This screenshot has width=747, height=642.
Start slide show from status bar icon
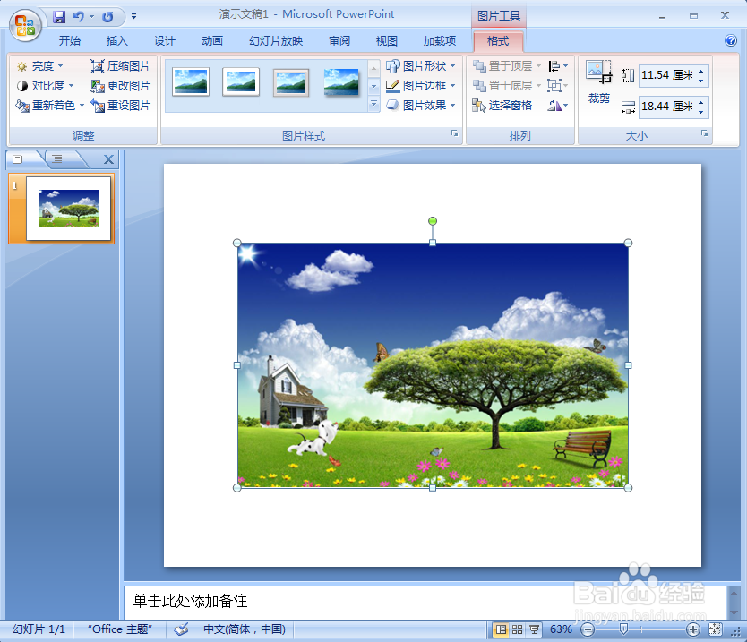pyautogui.click(x=534, y=629)
